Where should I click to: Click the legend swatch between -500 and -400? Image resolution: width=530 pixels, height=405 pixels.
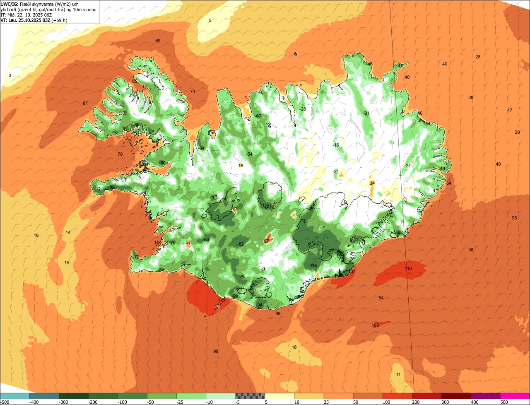(14, 395)
